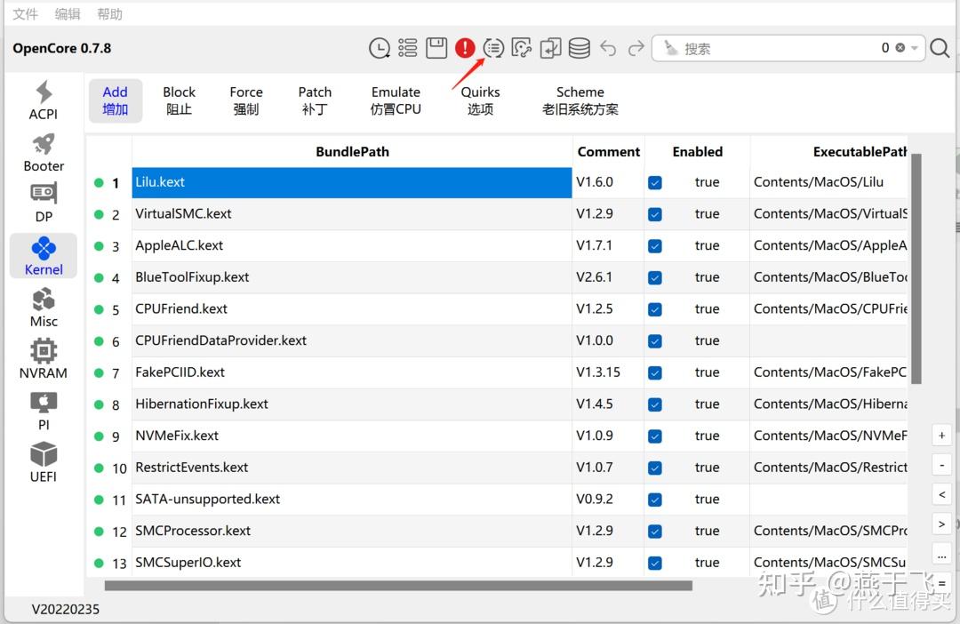Toggle the Enabled checkbox for AppleALC.kext
The image size is (960, 624).
point(655,245)
